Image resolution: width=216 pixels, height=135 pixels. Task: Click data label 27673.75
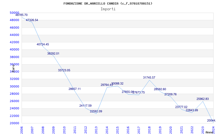(x=139, y=92)
